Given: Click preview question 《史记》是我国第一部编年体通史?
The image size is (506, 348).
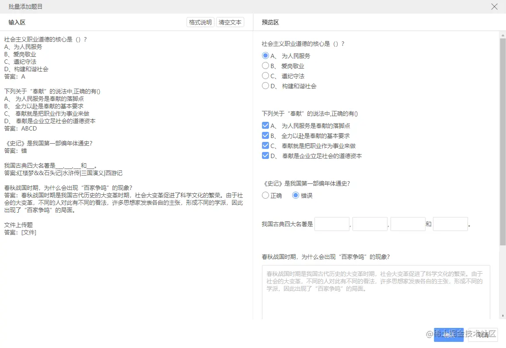Looking at the screenshot, I should click(x=306, y=183).
